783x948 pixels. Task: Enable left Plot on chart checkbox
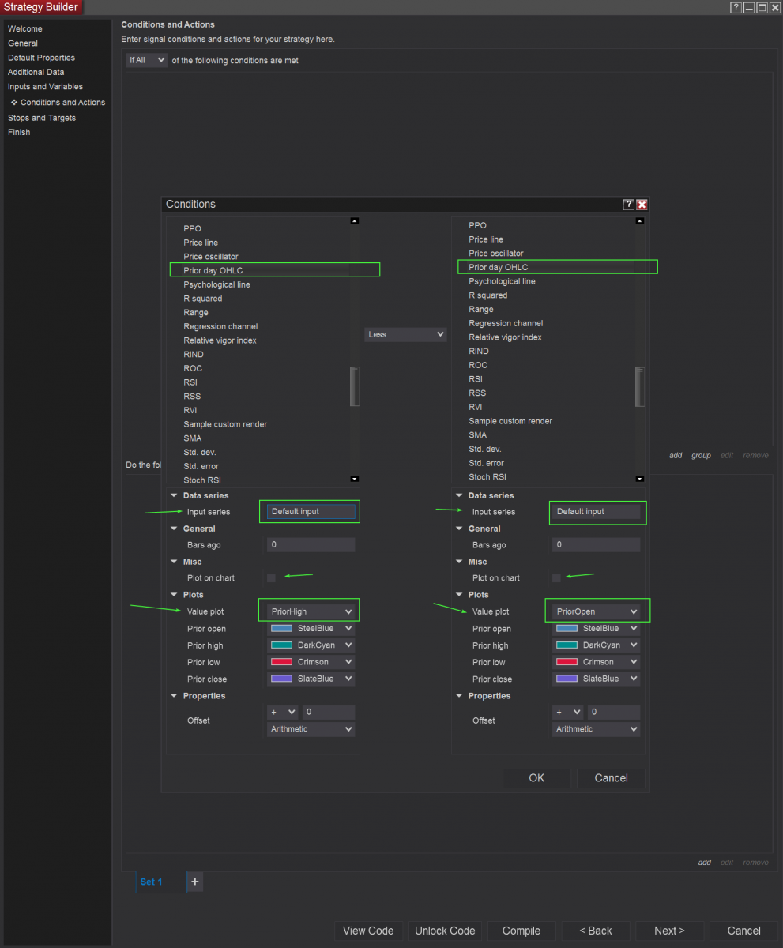271,578
